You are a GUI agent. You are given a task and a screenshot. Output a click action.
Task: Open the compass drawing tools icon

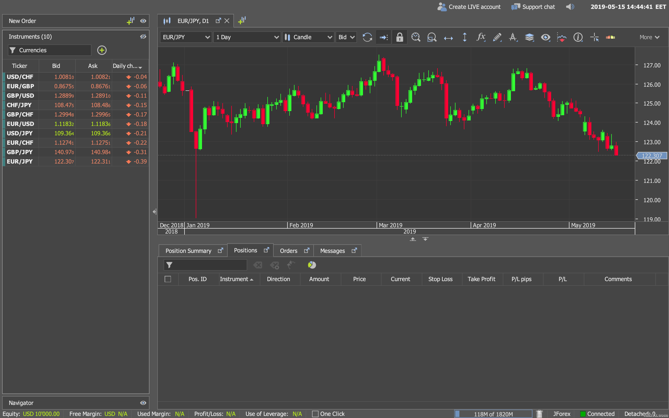pos(513,37)
